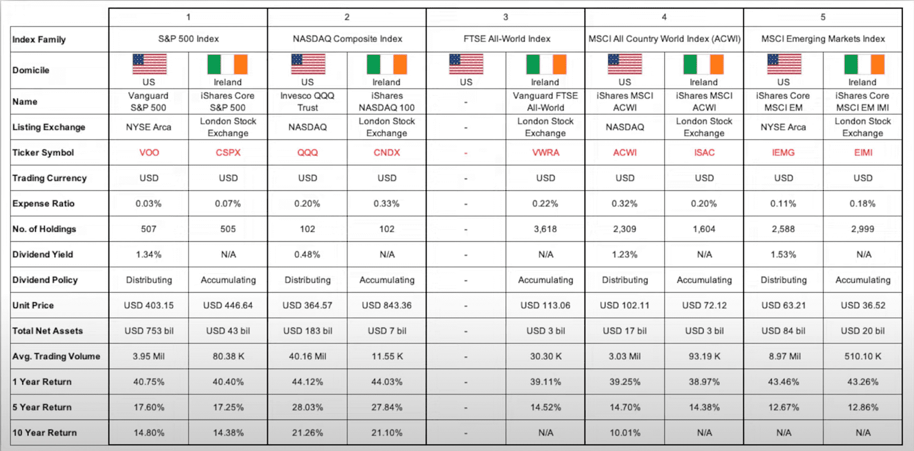Click the Ireland flag above Vanguard FTSE All-World
The height and width of the screenshot is (451, 914).
[546, 64]
